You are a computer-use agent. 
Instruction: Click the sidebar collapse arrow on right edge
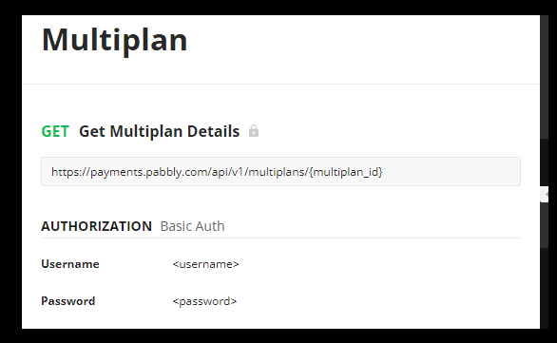coord(545,194)
